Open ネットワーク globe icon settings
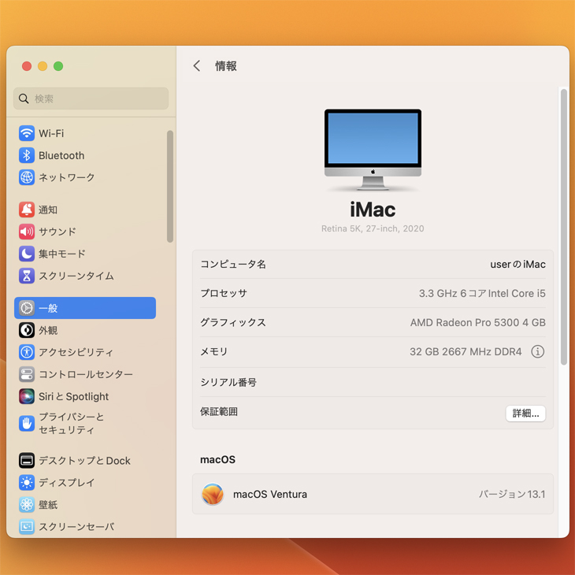 tap(27, 178)
